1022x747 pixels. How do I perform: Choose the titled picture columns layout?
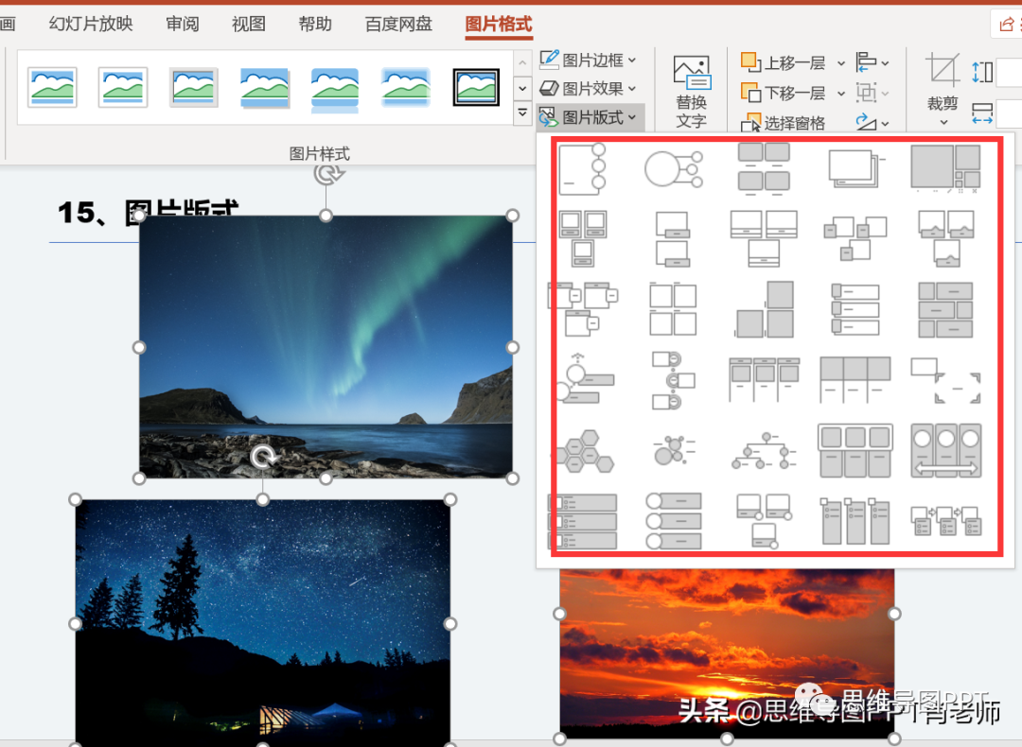765,380
